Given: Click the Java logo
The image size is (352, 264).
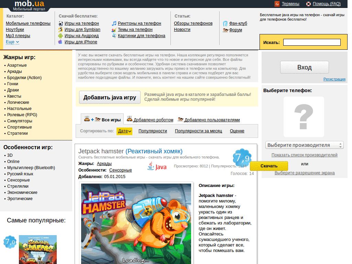Looking at the screenshot, I should coord(157,166).
